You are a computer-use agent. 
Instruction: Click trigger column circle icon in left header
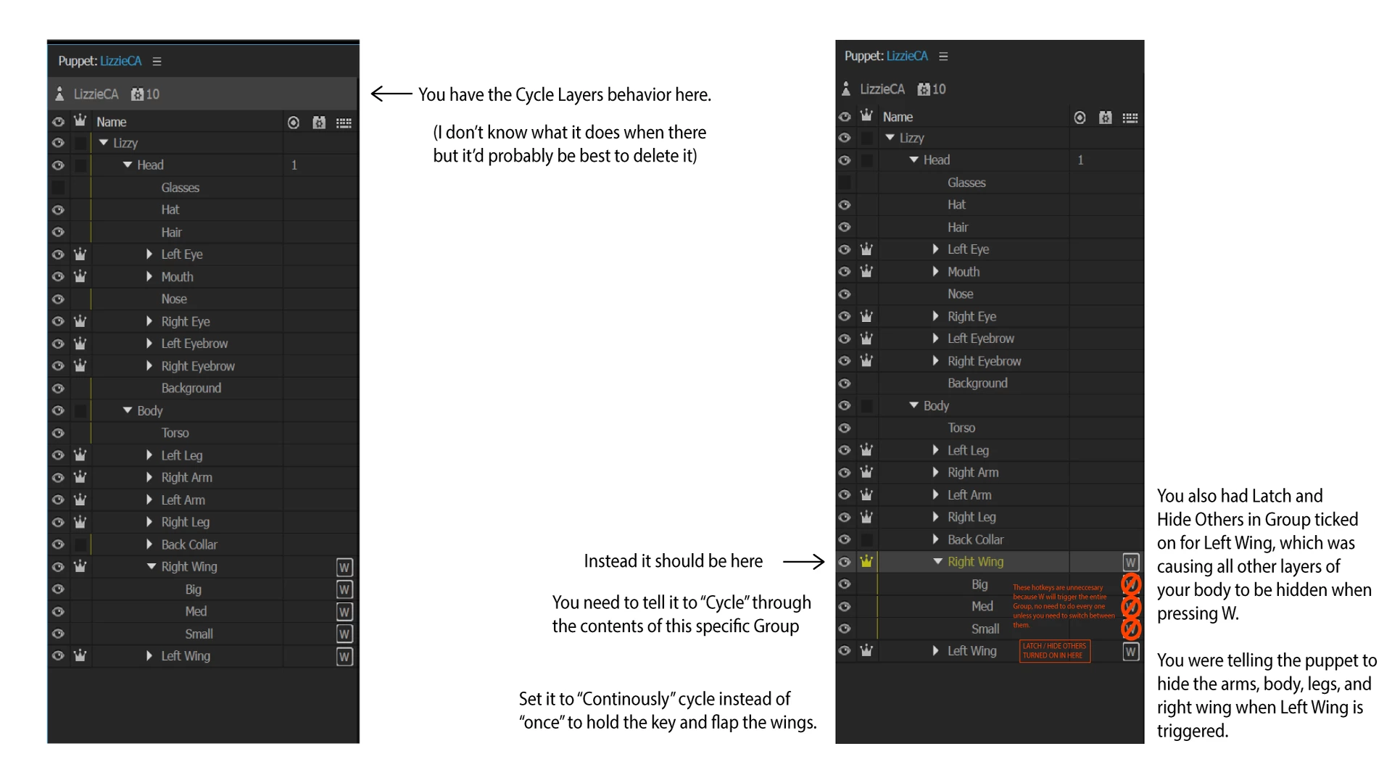click(x=294, y=123)
